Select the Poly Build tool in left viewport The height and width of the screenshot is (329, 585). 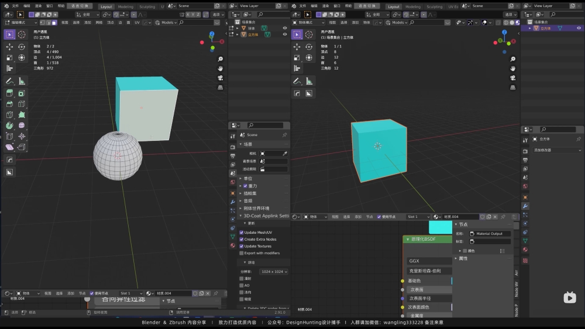point(22,115)
